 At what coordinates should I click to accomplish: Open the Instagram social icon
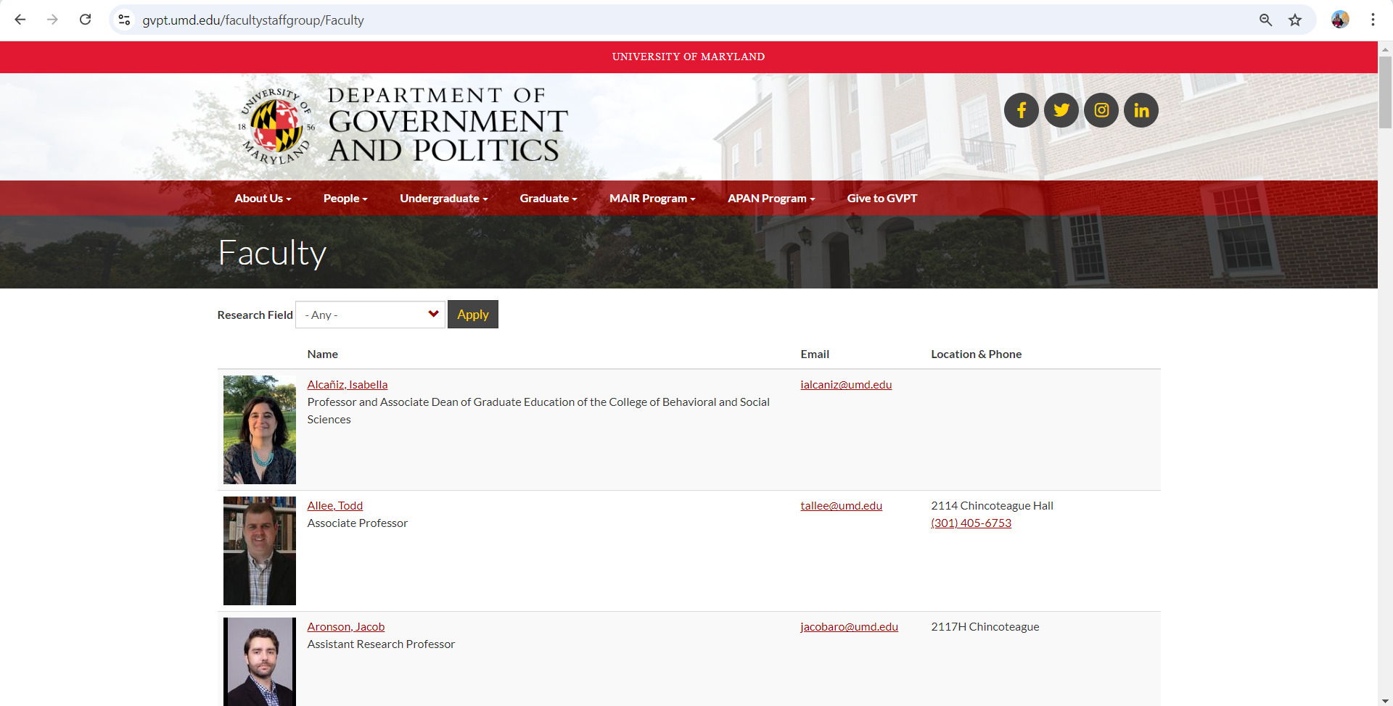(1101, 110)
